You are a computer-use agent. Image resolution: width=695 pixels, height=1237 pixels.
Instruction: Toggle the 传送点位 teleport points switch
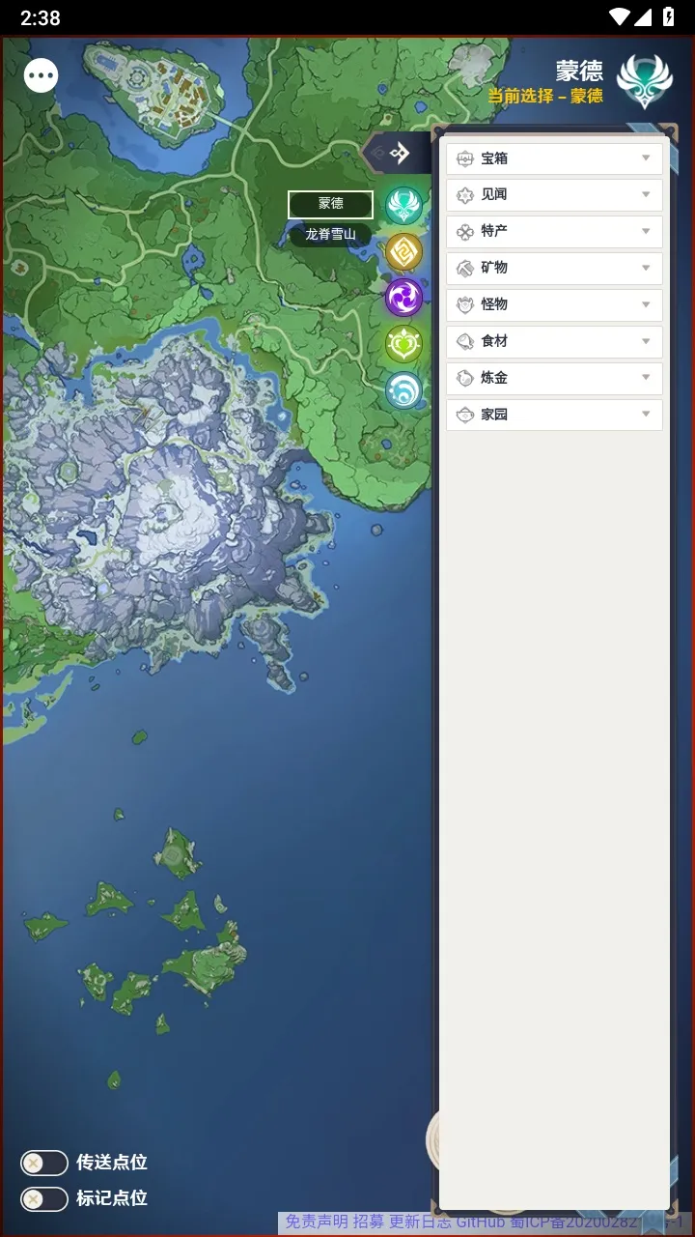tap(44, 1163)
